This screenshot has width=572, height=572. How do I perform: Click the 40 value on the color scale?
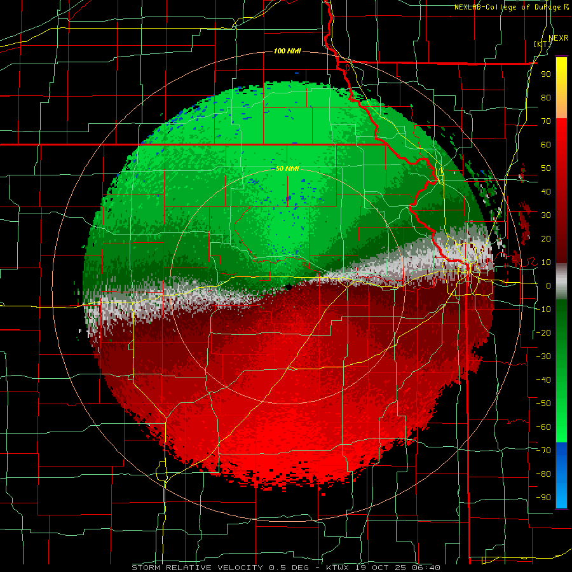pos(546,191)
